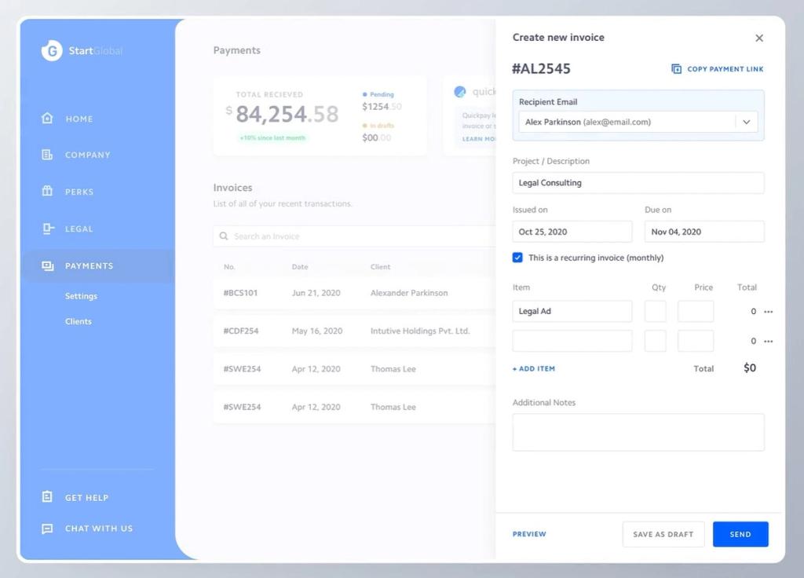Viewport: 804px width, 578px height.
Task: Click the invoice search magnifier icon
Action: (224, 236)
